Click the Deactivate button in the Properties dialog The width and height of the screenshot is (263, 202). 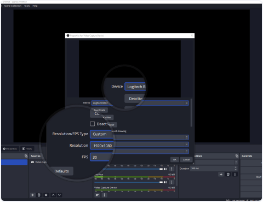[x=99, y=110]
